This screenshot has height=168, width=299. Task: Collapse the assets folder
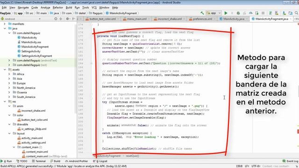pyautogui.click(x=5, y=70)
